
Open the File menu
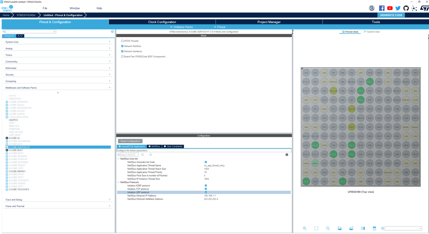[45, 8]
